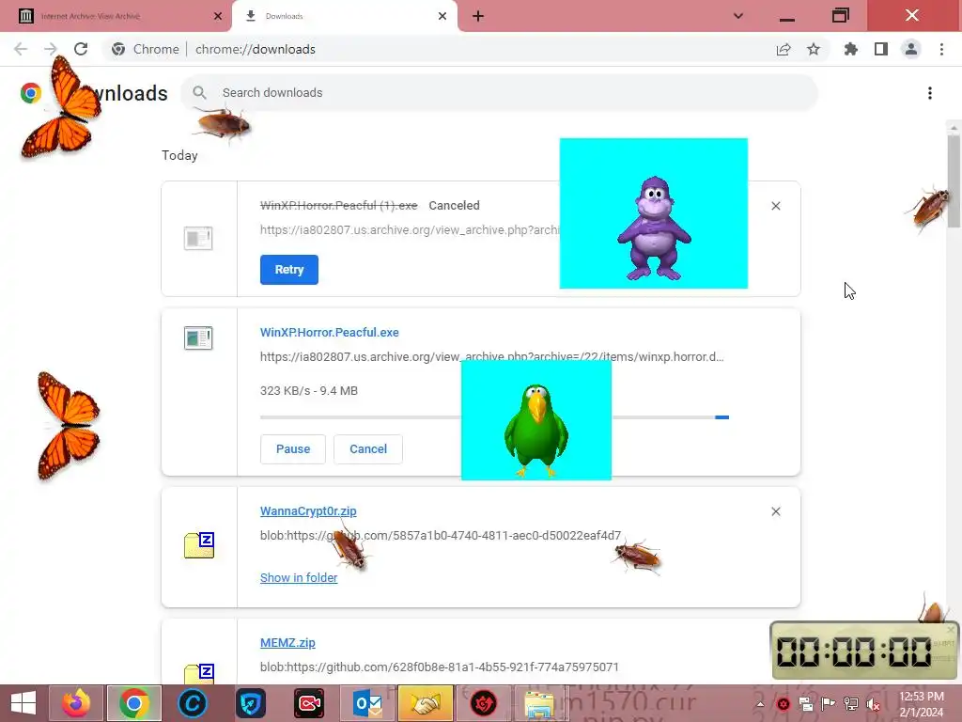Screen dimensions: 962x722
Task: Open the red circular emblem taskbar app
Action: (x=484, y=703)
